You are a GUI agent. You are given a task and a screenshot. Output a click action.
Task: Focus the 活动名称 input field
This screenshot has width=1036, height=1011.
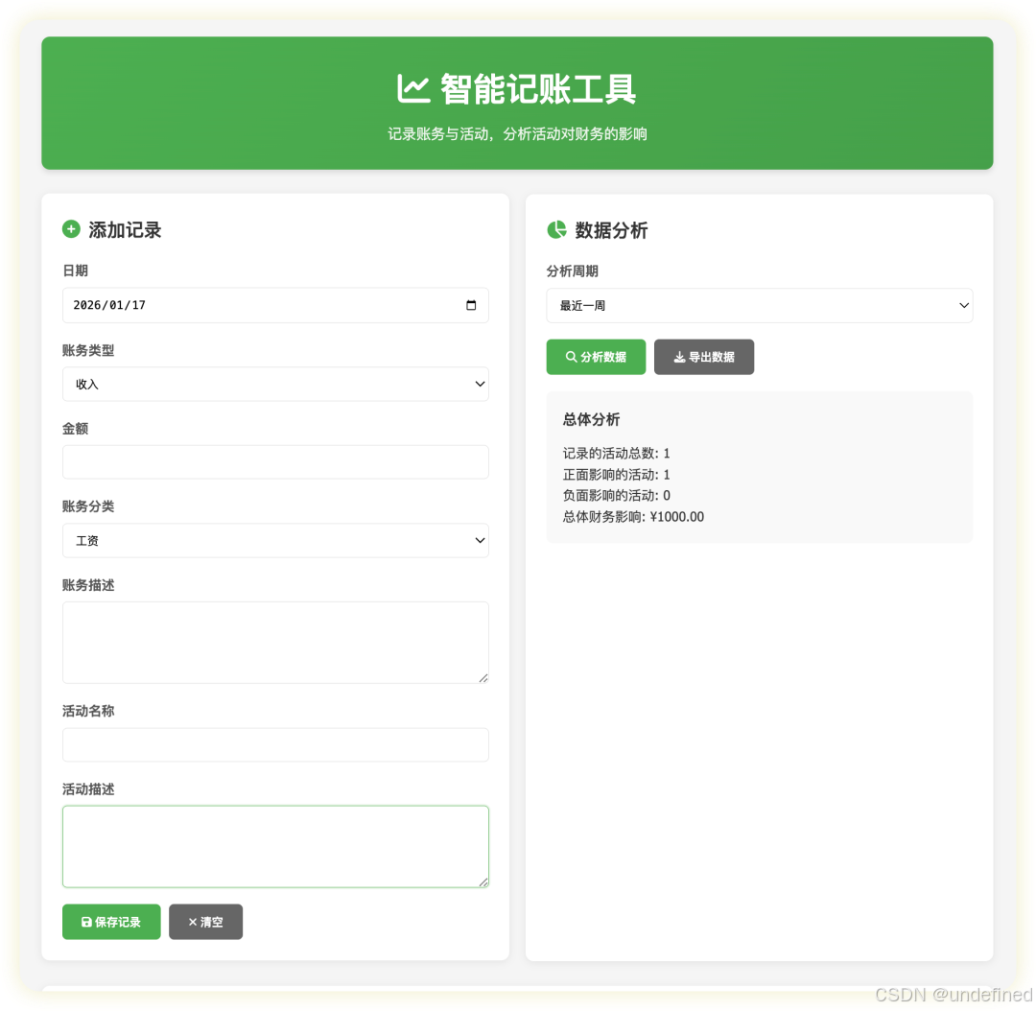coord(275,744)
